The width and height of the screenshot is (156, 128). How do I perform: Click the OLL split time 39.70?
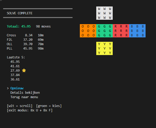coord(28,44)
